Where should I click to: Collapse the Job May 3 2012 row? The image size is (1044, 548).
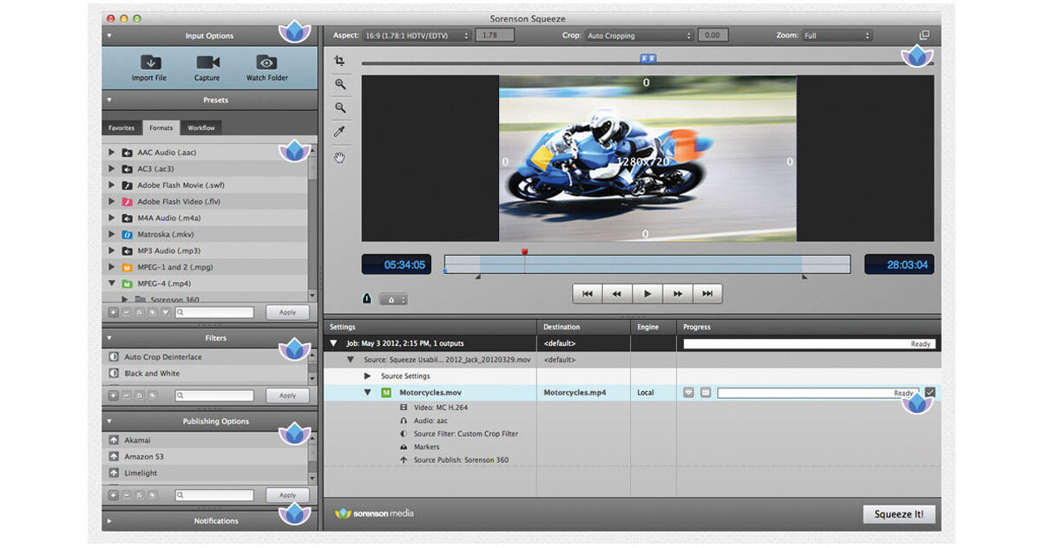tap(335, 344)
